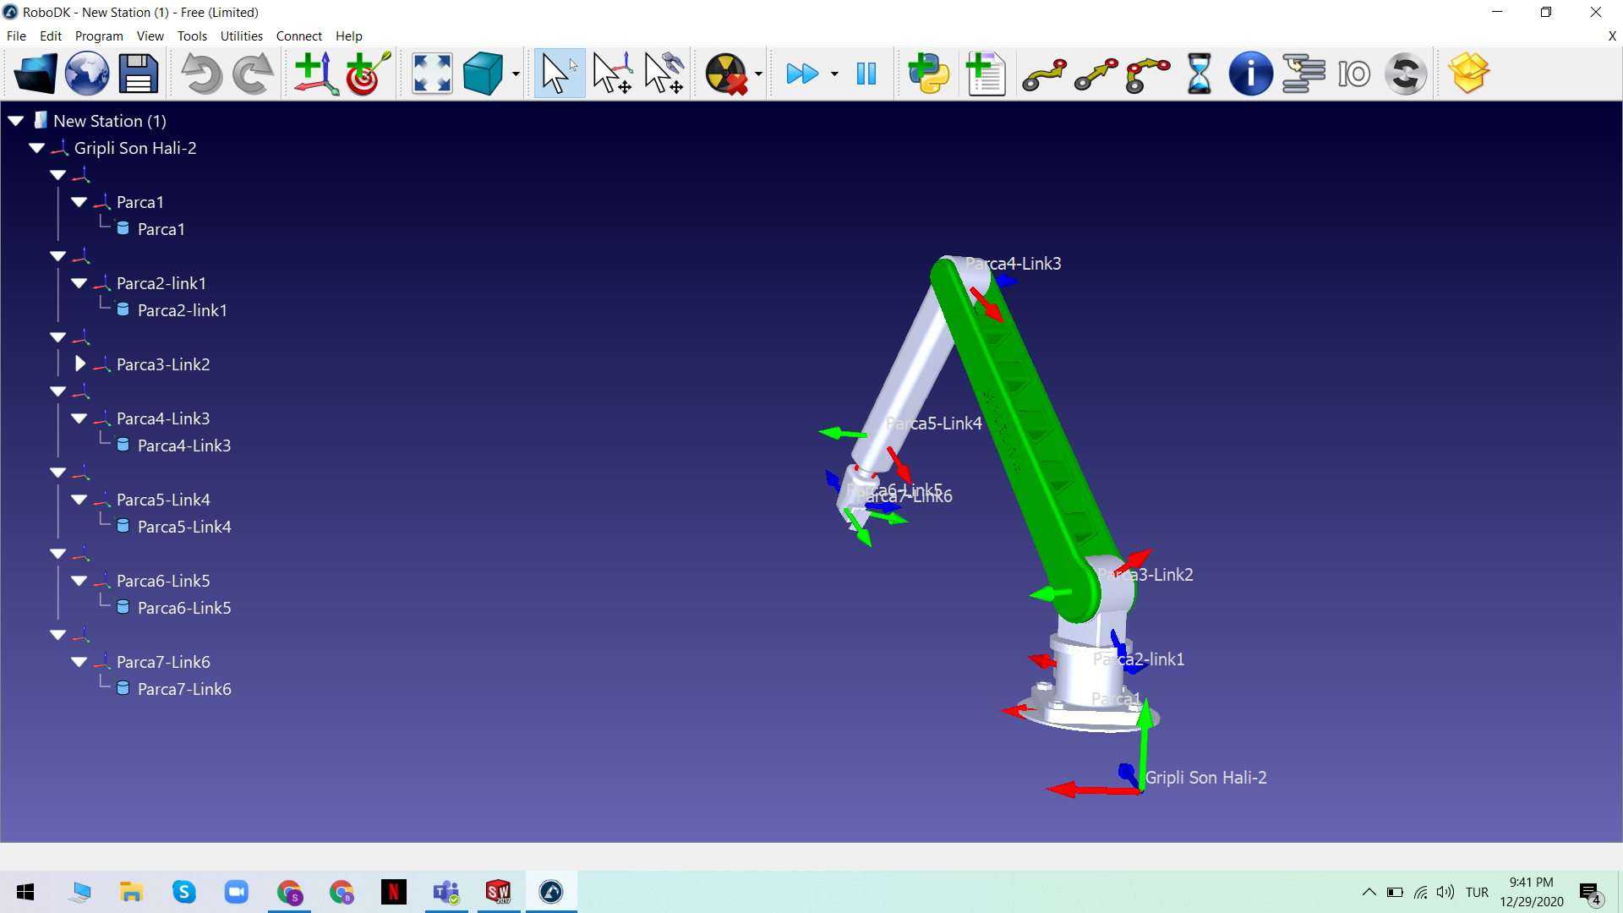Click the Show message info icon
The image size is (1623, 913).
point(1250,74)
